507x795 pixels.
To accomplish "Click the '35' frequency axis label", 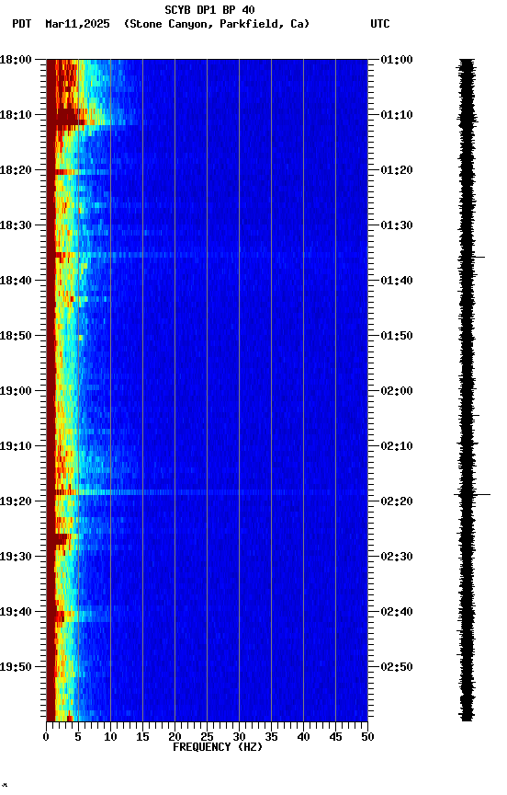I will pos(271,737).
